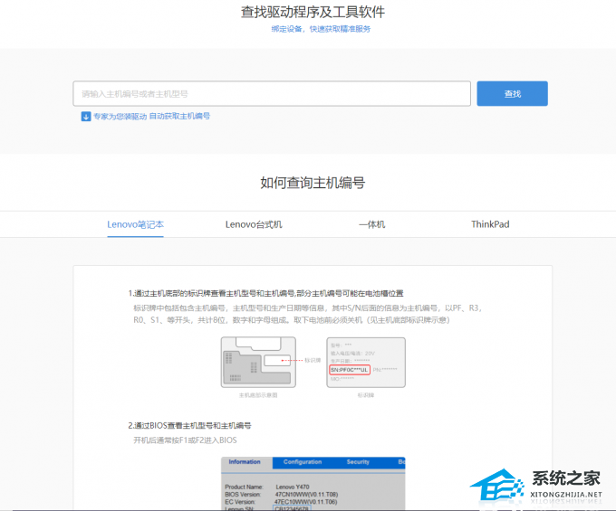Screen dimensions: 616x511
Task: Click the download arrow icon beside 专家为您装驱动
Action: tap(86, 117)
